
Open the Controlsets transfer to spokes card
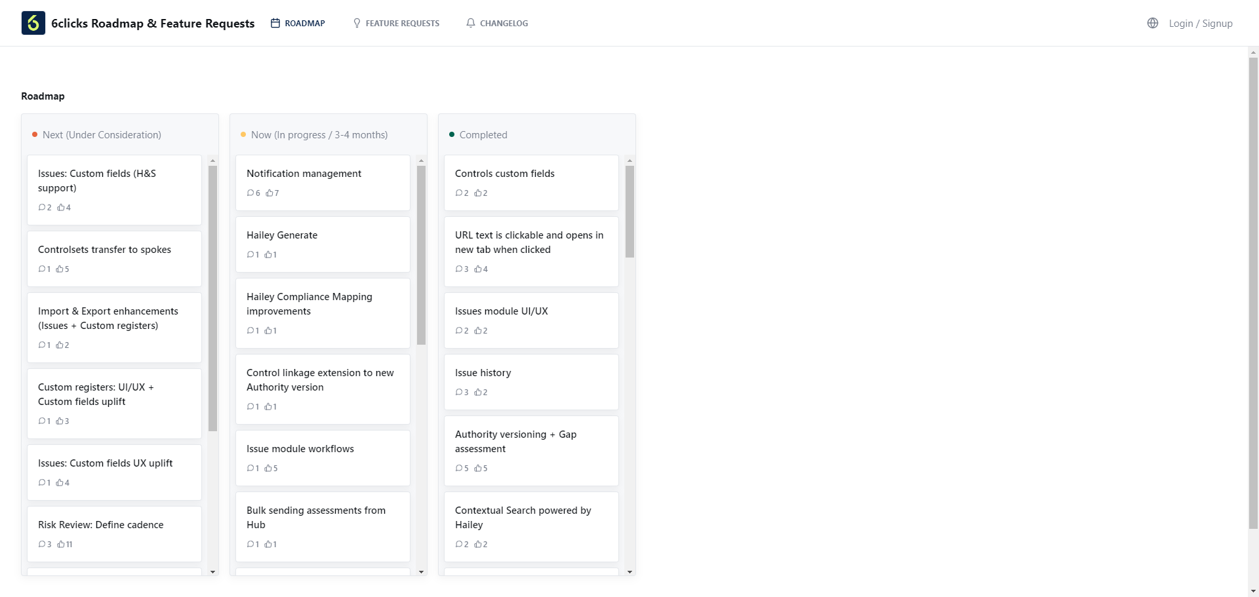tap(113, 259)
